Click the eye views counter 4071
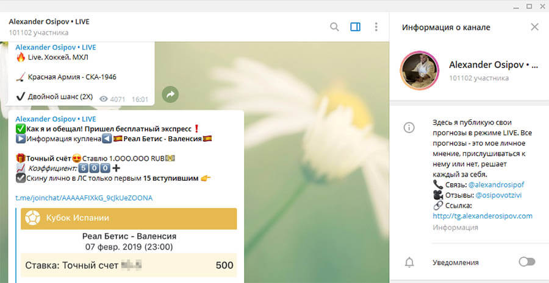 (112, 99)
